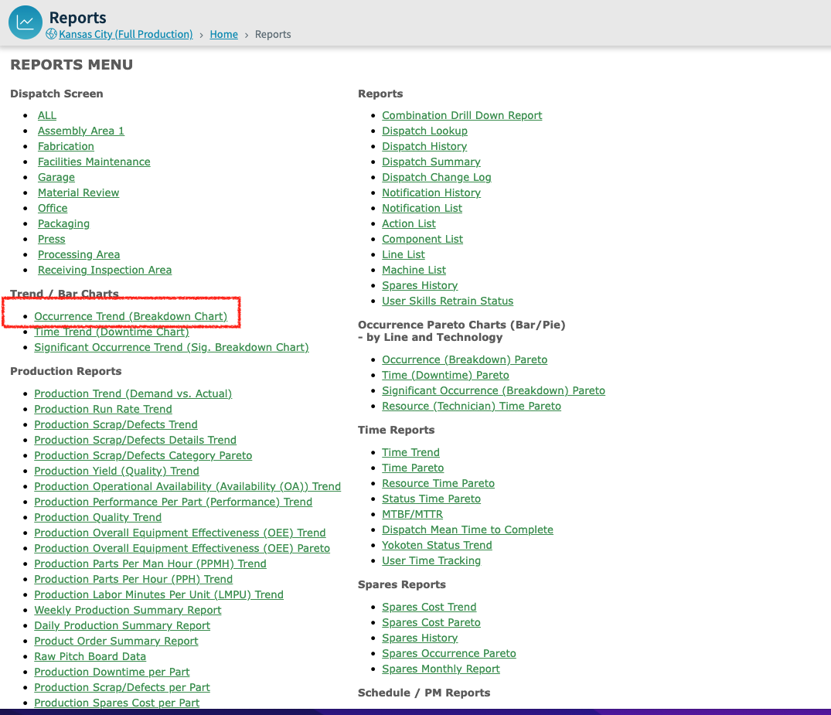
Task: Open Daily Production Summary Report
Action: [122, 625]
